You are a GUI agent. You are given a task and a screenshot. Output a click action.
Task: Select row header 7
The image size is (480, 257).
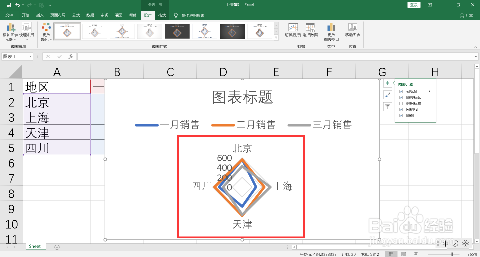coord(11,178)
